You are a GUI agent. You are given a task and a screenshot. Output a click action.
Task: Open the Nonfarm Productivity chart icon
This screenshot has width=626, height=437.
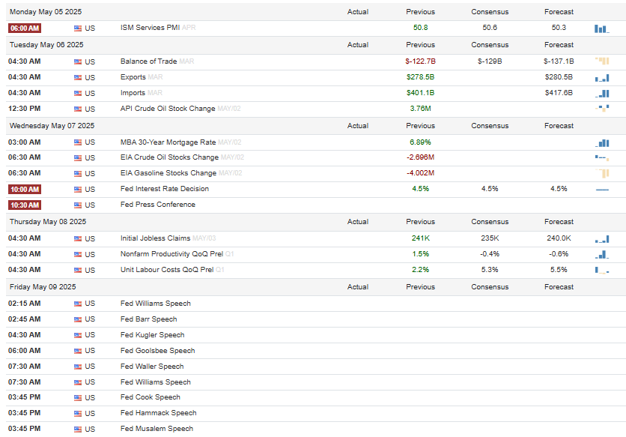tap(601, 254)
